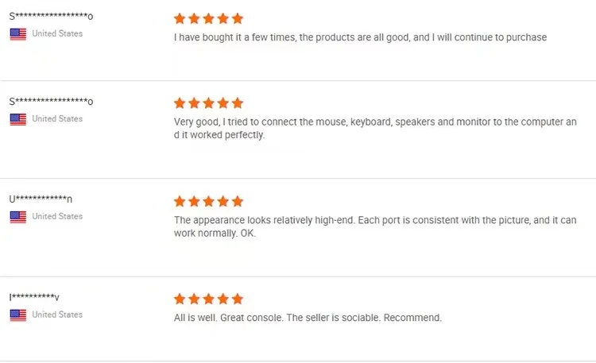The height and width of the screenshot is (363, 596).
Task: Click the US flag in second review
Action: (17, 119)
